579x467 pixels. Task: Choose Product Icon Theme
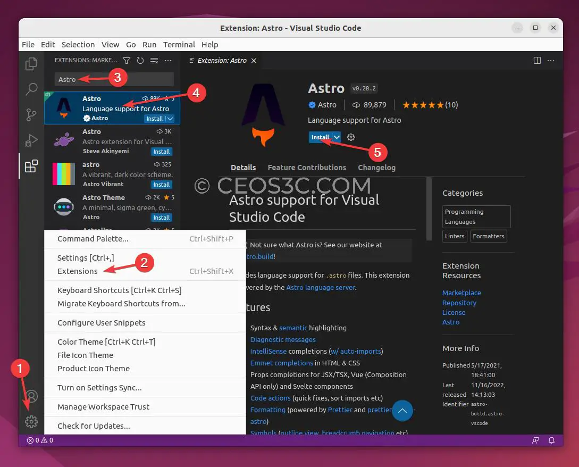145,369
